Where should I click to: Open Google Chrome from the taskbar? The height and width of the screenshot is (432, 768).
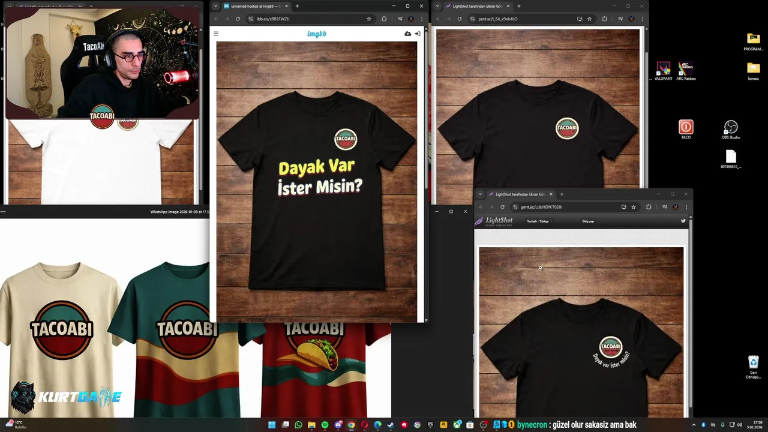tap(351, 425)
